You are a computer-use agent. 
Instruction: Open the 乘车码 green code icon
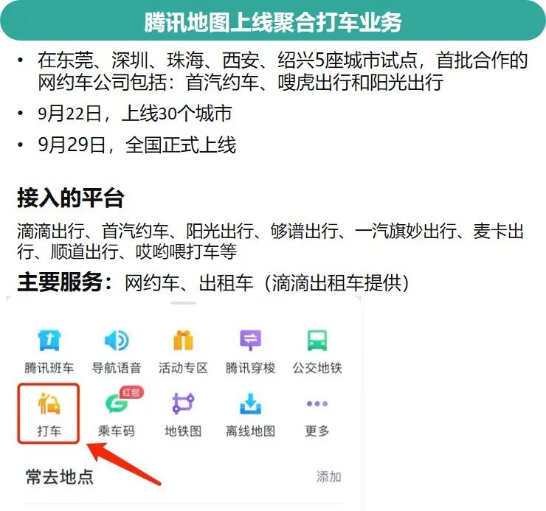point(117,403)
